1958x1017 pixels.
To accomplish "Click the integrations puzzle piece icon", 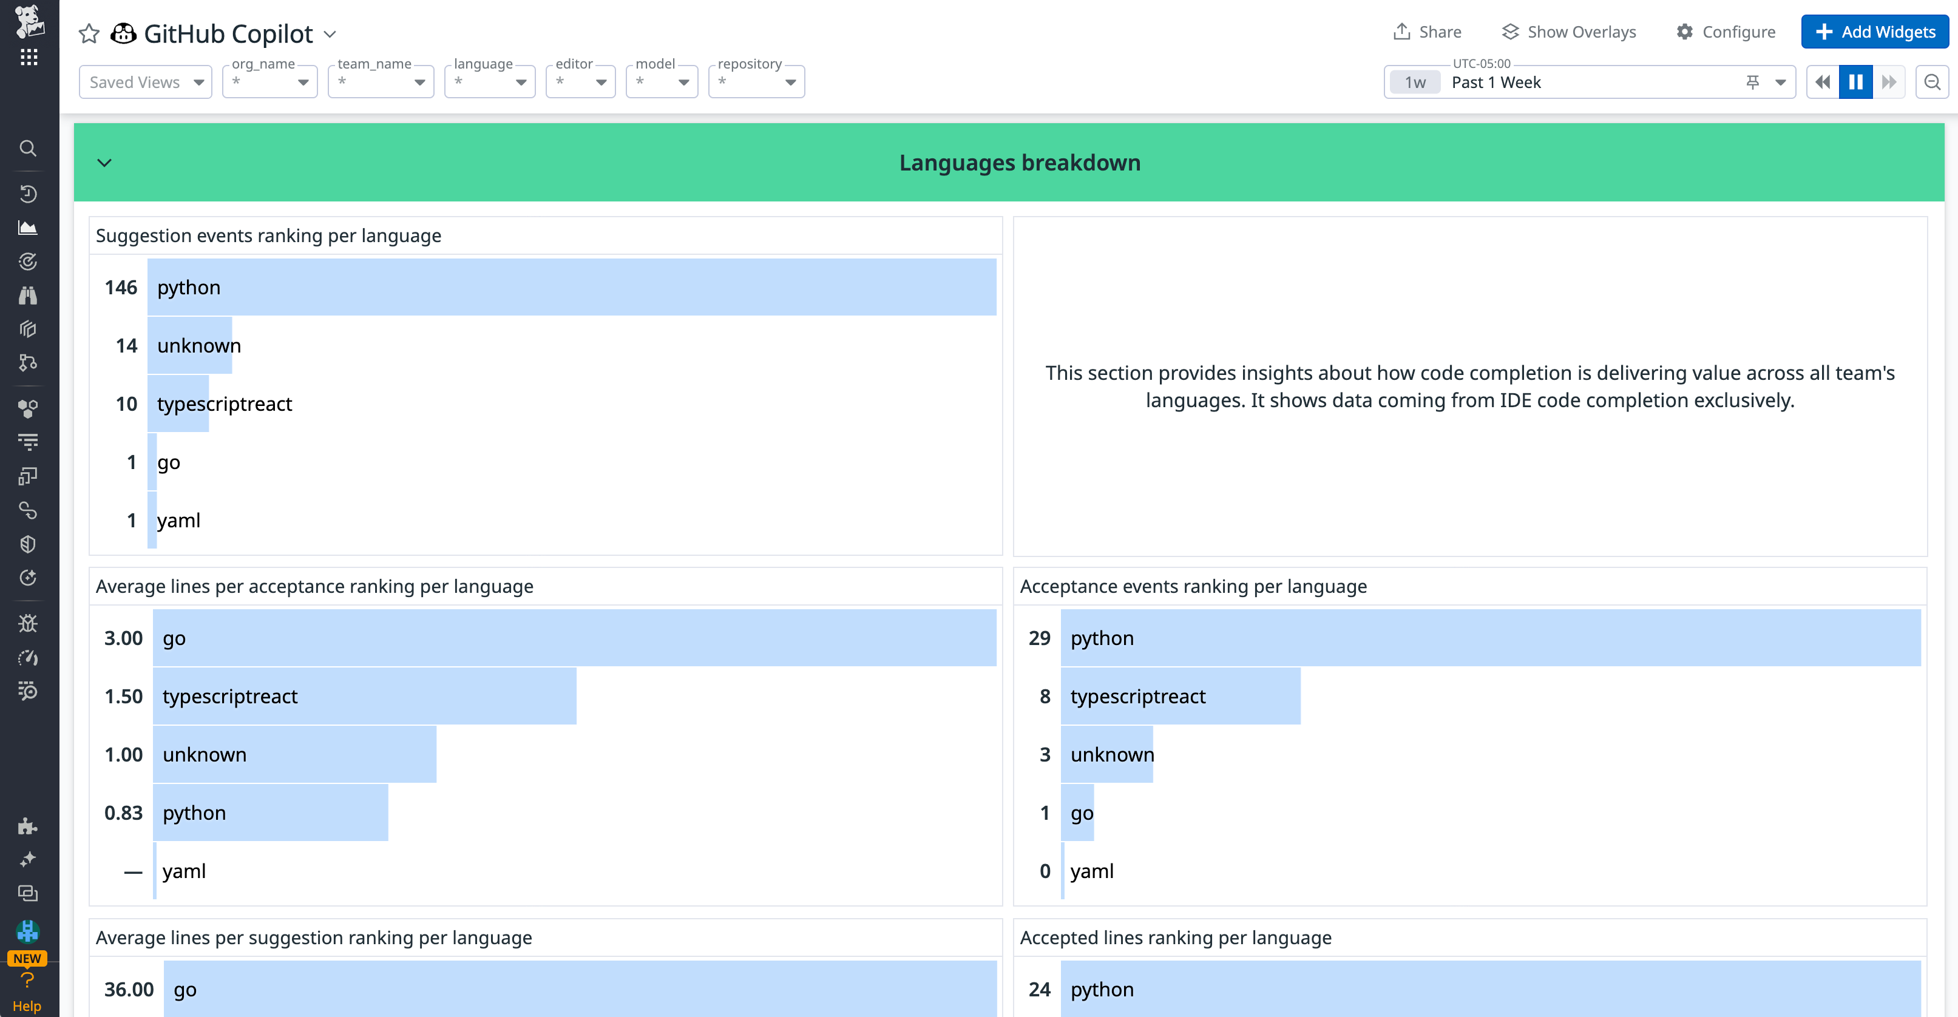I will tap(28, 825).
